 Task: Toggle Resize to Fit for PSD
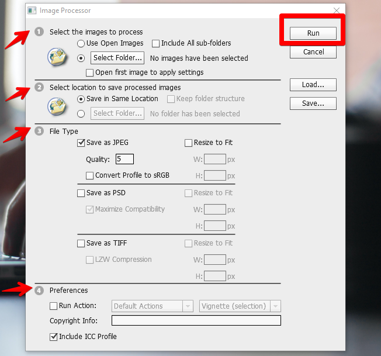coord(188,193)
